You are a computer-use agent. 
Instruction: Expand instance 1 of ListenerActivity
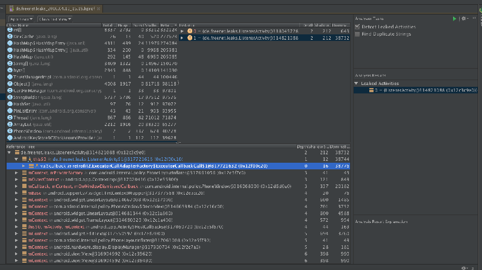182,38
